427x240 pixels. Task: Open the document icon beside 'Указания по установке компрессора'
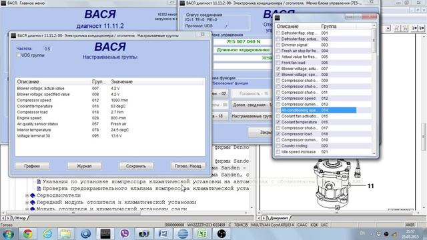tap(39, 181)
